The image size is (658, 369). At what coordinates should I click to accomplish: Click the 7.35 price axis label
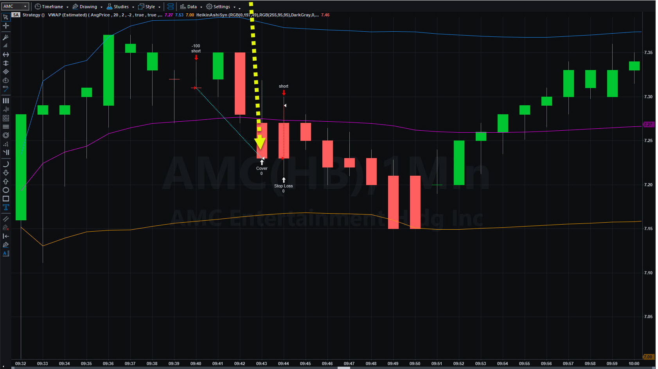[648, 52]
